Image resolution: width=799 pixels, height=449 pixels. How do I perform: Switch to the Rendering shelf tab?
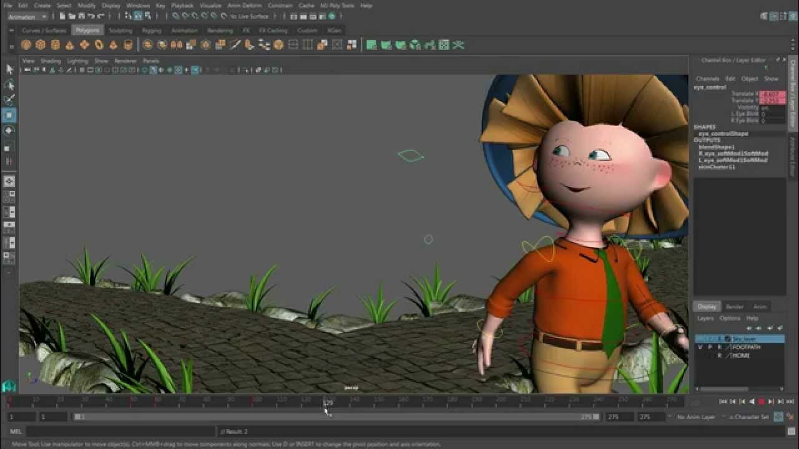click(x=220, y=30)
